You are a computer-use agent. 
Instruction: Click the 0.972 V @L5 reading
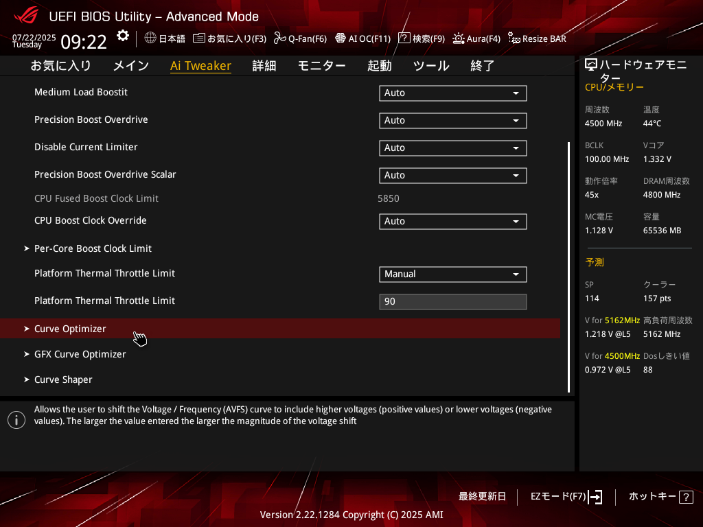[608, 370]
